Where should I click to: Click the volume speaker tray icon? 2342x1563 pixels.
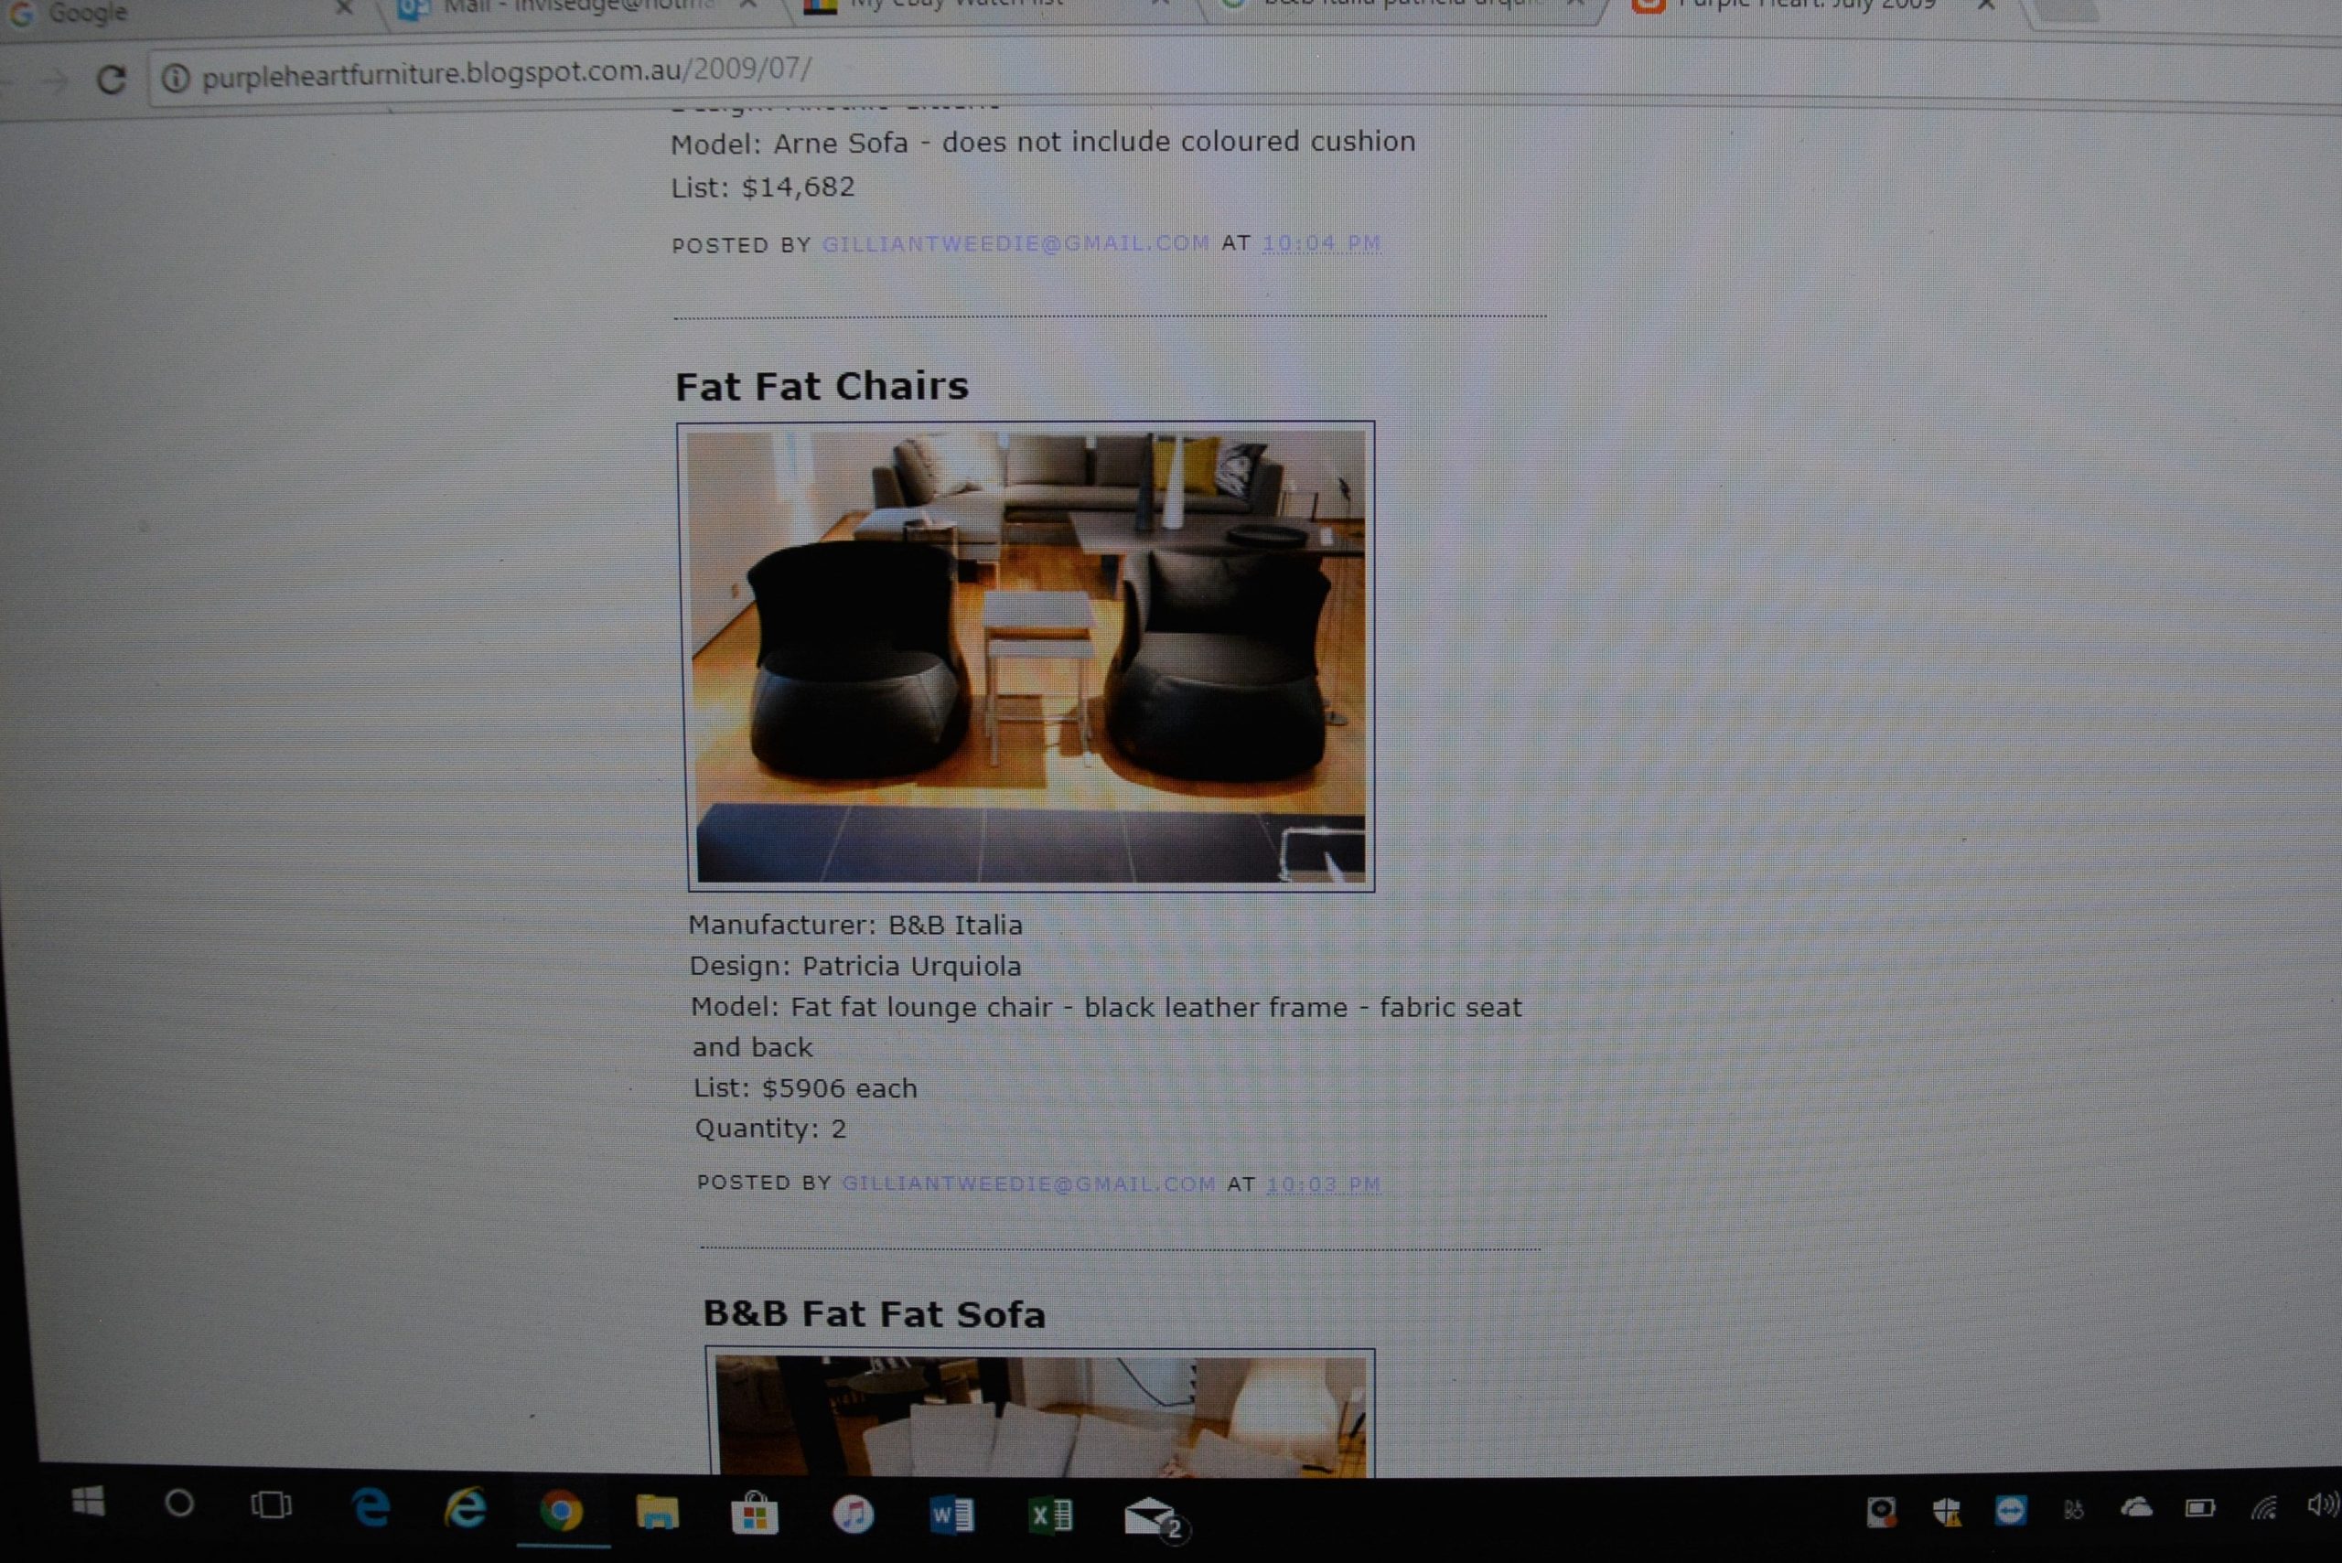coord(2323,1505)
